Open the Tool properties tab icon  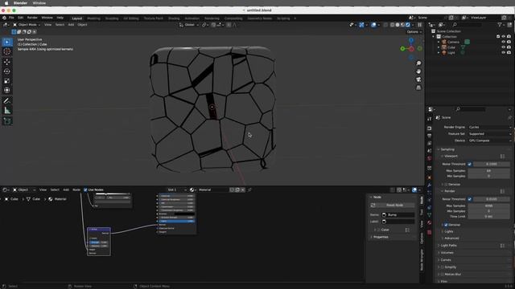pyautogui.click(x=429, y=119)
